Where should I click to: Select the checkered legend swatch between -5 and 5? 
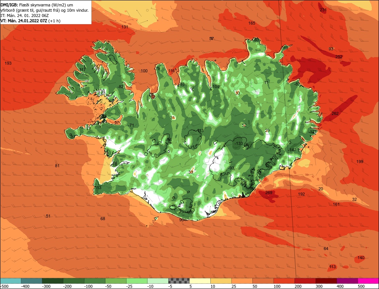(x=179, y=281)
